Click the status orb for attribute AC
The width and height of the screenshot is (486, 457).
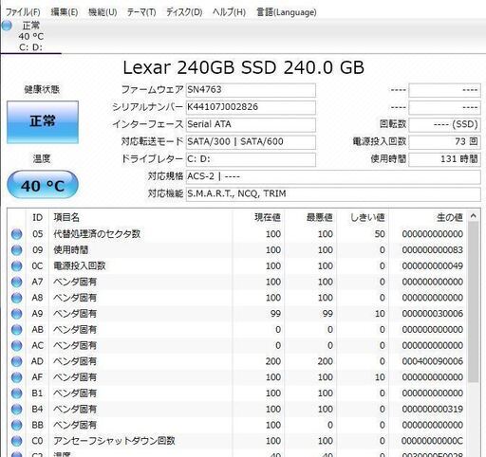point(16,345)
